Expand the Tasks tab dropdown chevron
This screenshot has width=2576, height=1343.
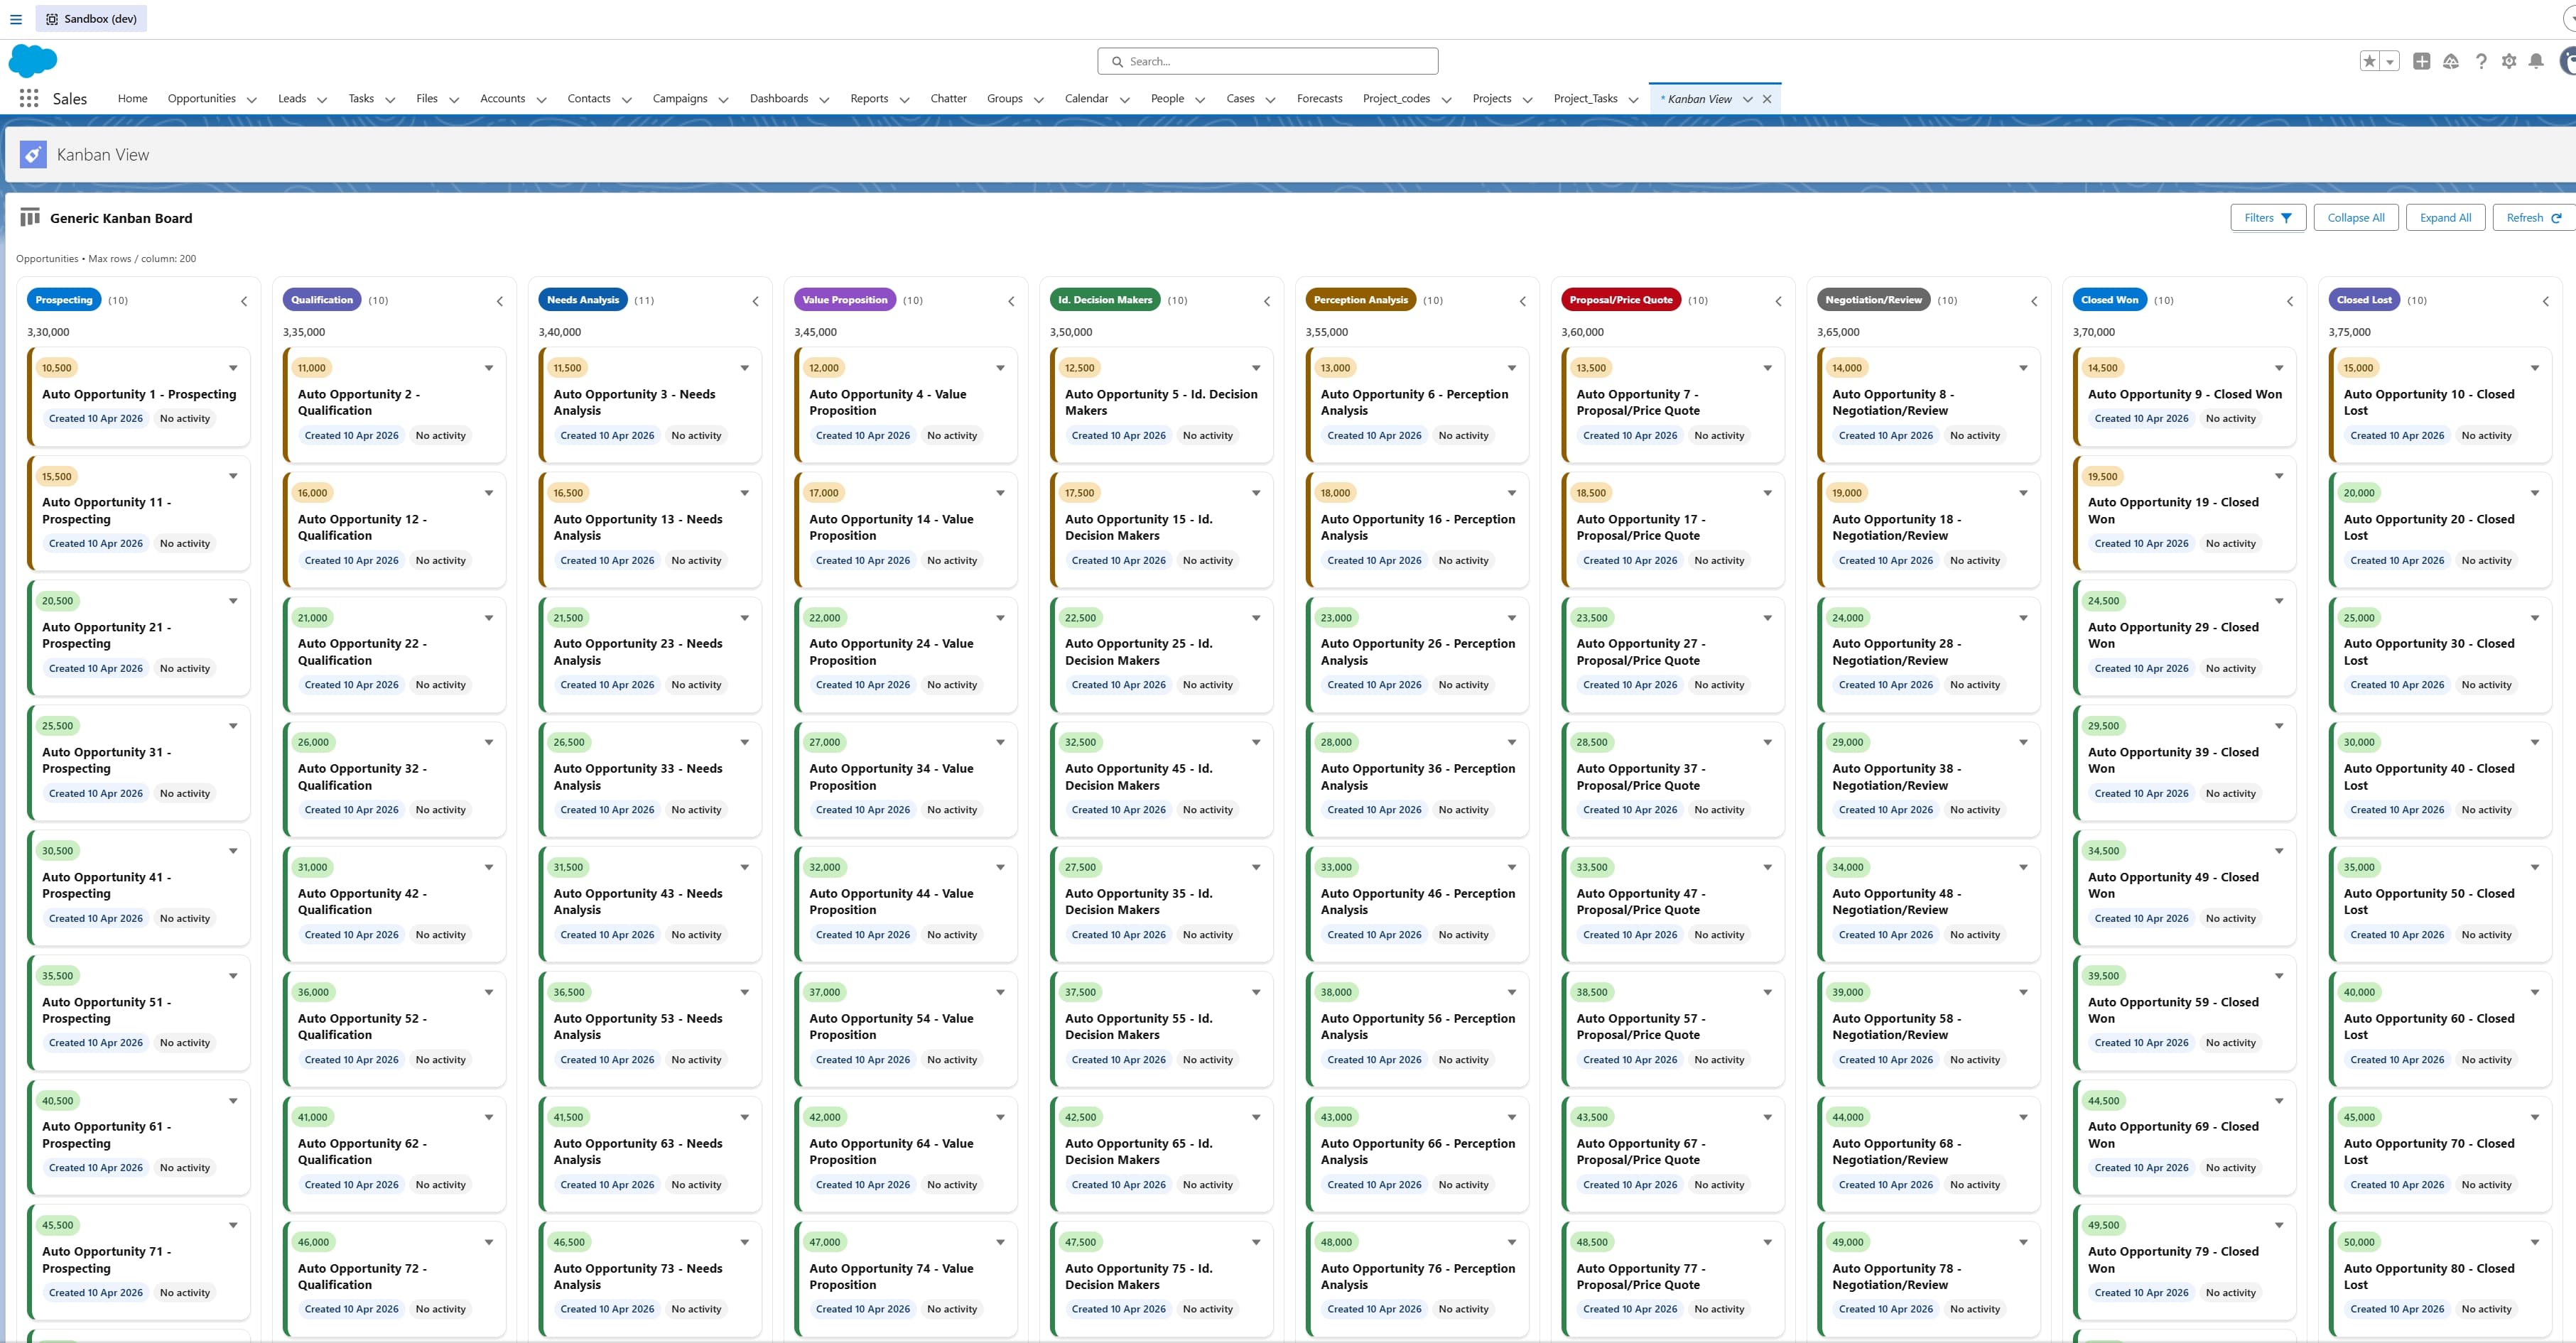click(x=390, y=100)
